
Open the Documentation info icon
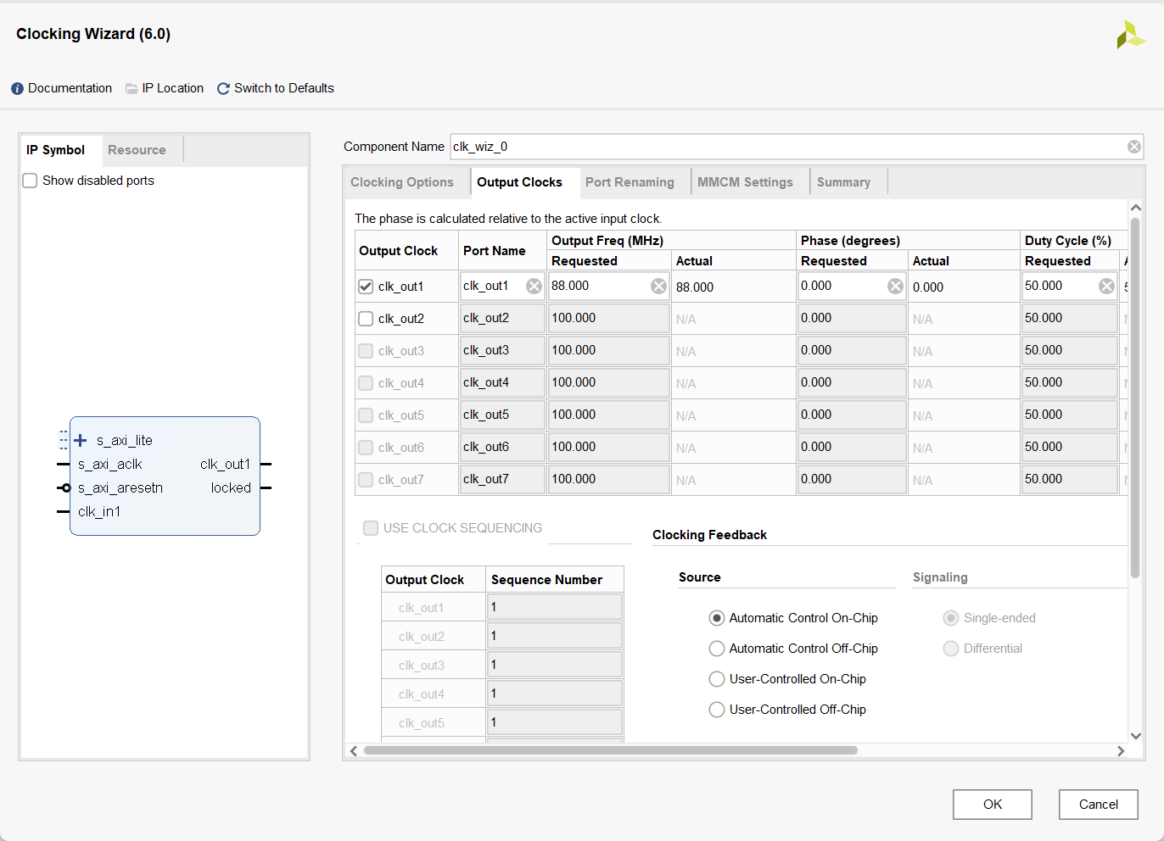[x=17, y=89]
